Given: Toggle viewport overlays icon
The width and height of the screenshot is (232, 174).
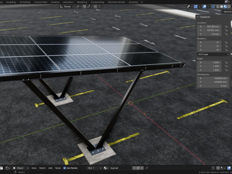Looking at the screenshot, I should click(x=204, y=7).
